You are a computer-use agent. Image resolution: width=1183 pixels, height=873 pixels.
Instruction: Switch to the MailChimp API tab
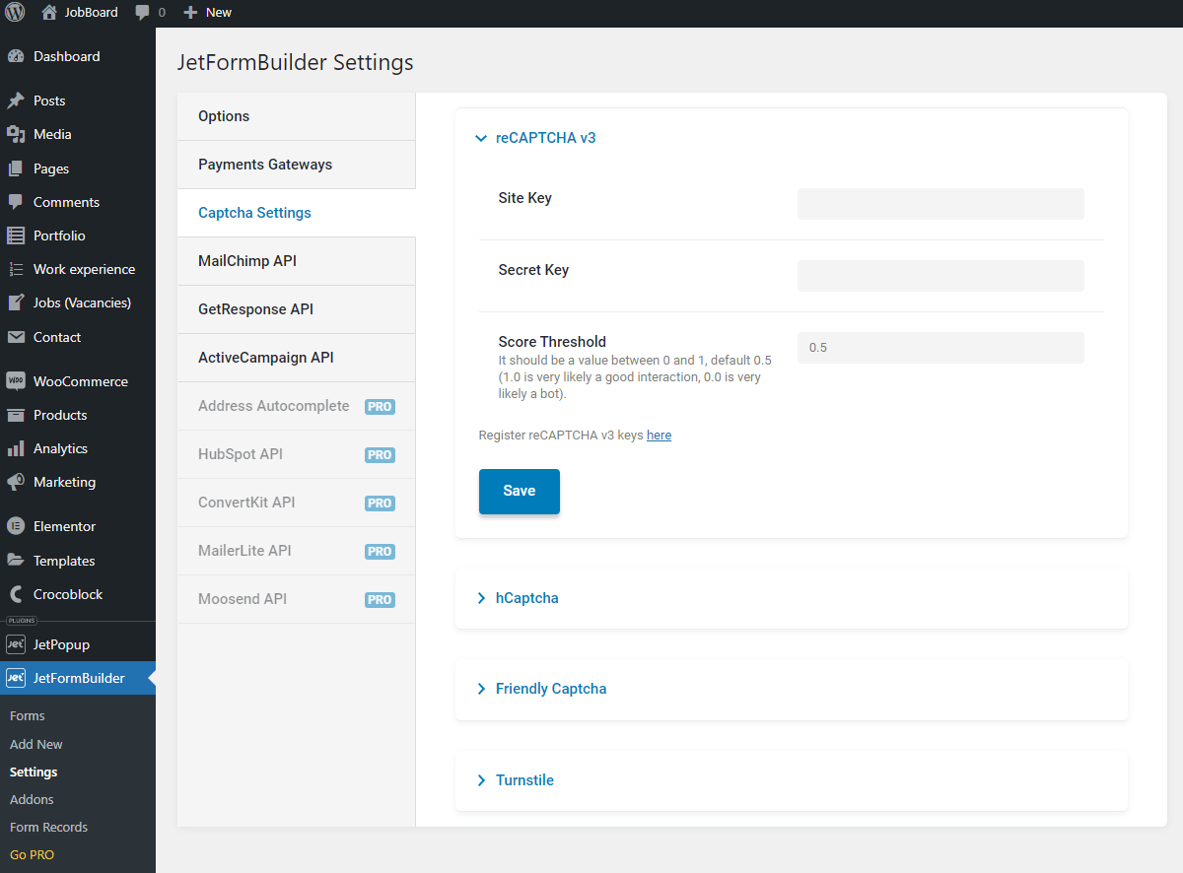click(x=247, y=261)
